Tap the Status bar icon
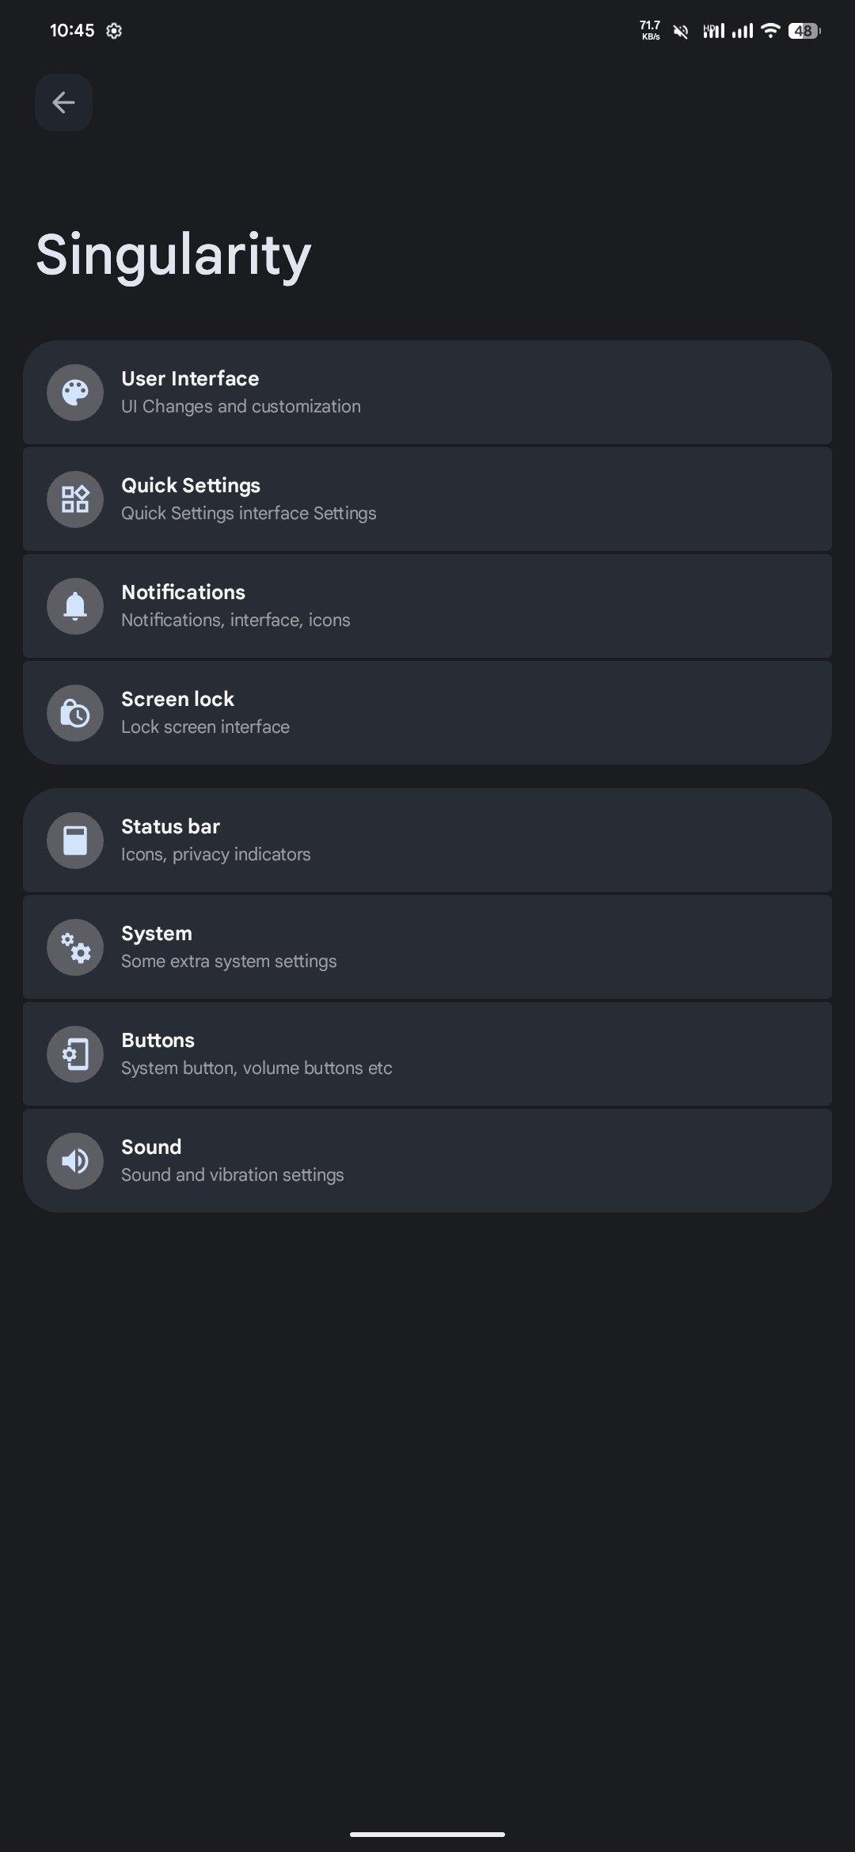The height and width of the screenshot is (1852, 855). (x=75, y=841)
